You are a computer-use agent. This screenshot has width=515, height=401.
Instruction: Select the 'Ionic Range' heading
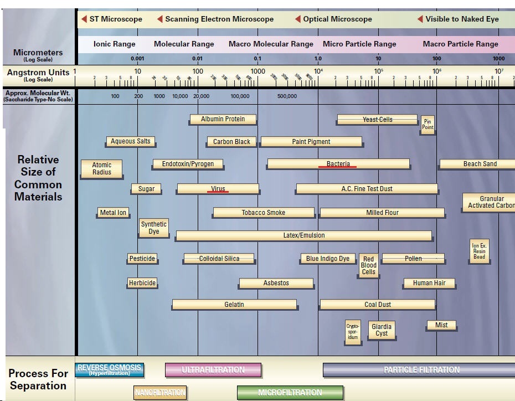pyautogui.click(x=114, y=44)
